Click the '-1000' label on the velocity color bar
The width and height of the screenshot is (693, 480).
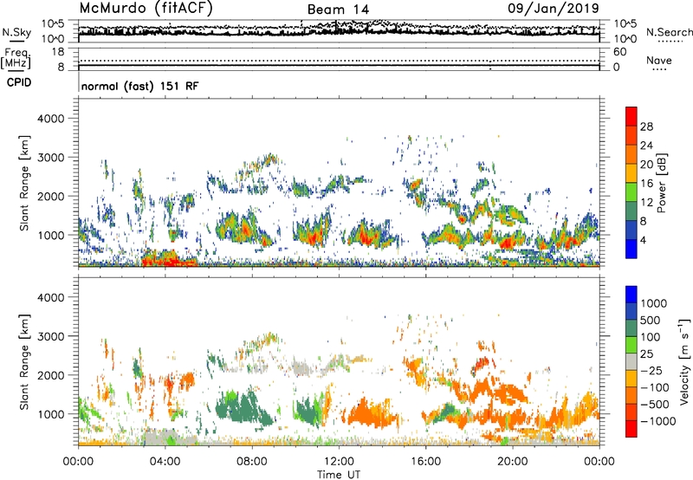coord(657,421)
